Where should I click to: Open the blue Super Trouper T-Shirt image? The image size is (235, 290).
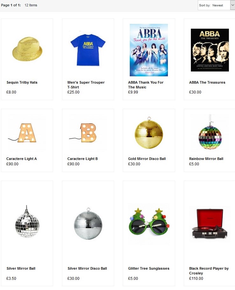[x=88, y=50]
